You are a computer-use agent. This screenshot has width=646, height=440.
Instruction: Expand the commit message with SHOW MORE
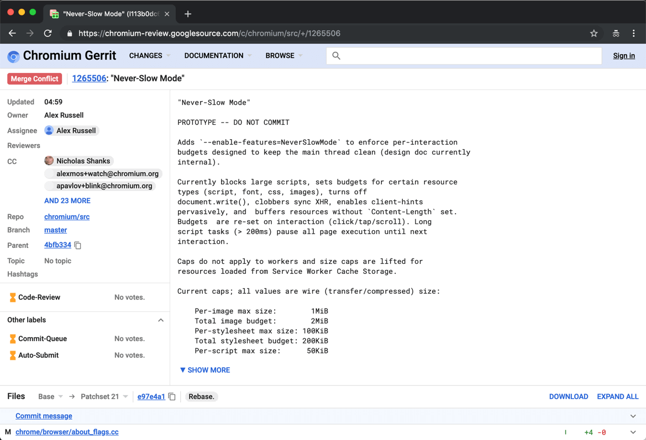point(205,370)
